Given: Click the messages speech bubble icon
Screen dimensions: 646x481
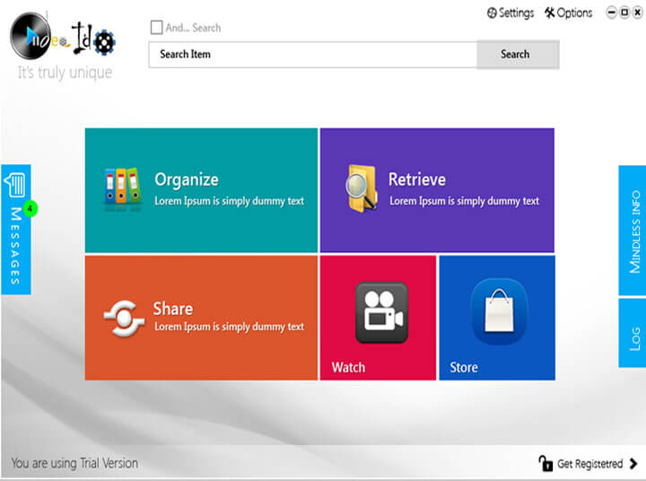Looking at the screenshot, I should 15,185.
